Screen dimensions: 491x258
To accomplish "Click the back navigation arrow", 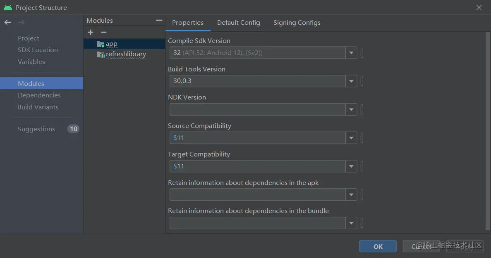I will pos(7,22).
